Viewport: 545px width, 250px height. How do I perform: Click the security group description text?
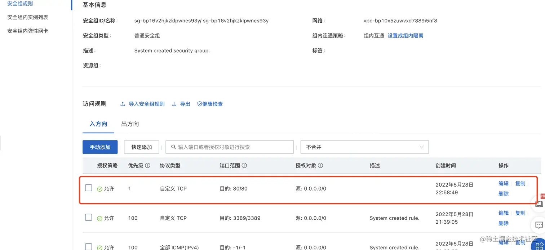[172, 51]
